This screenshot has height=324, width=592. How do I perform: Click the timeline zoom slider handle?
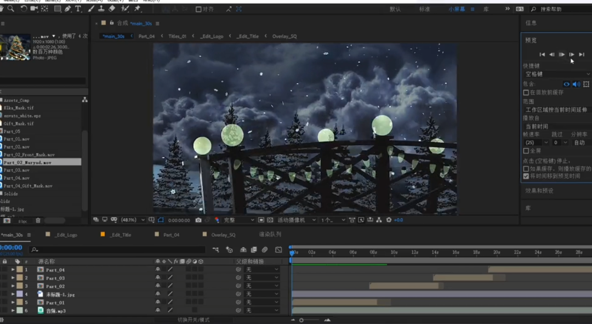pos(301,320)
